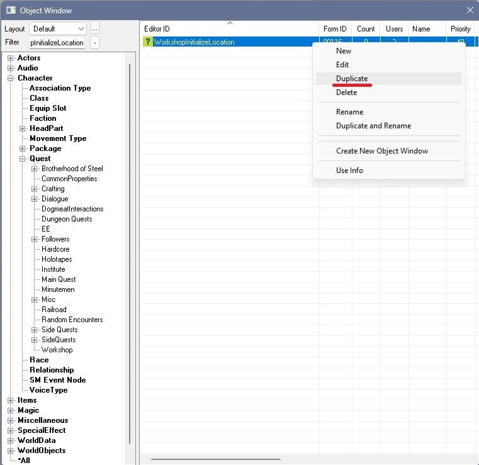
Task: Expand the Magic tree node
Action: [x=11, y=411]
